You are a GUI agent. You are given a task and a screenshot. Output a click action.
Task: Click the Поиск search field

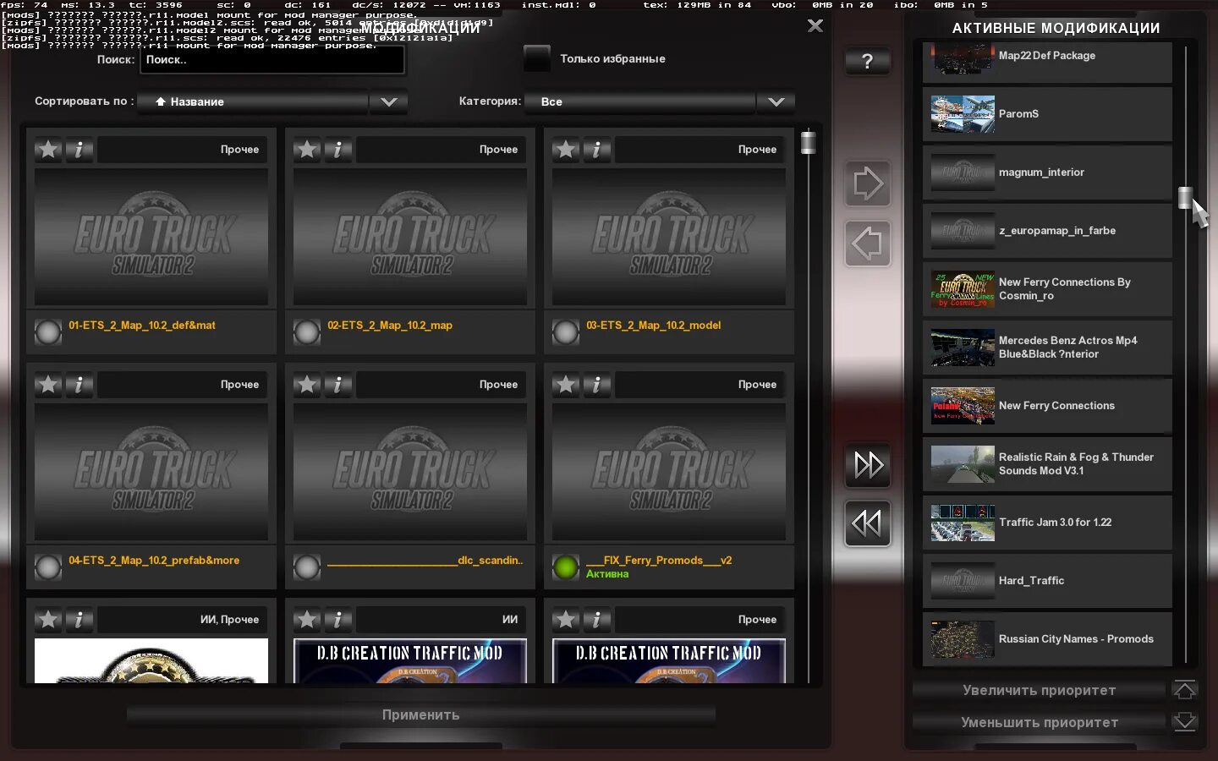pyautogui.click(x=272, y=60)
